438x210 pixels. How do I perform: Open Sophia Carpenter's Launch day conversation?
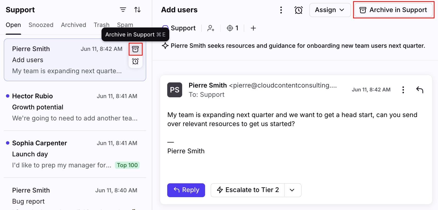[75, 154]
